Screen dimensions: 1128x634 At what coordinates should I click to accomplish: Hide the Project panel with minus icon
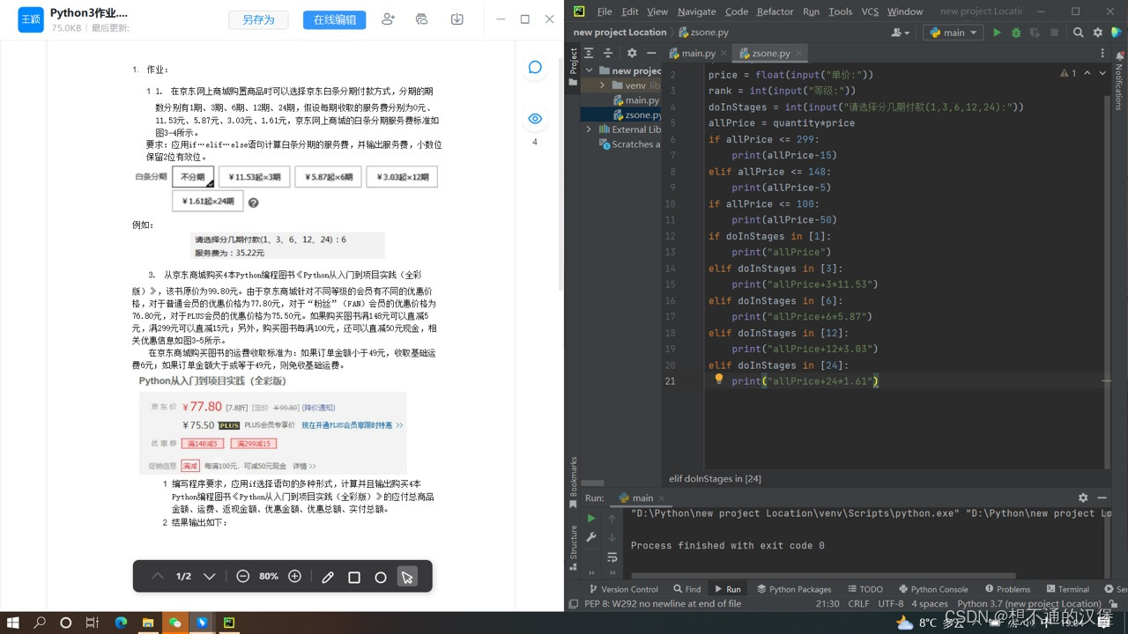(650, 54)
